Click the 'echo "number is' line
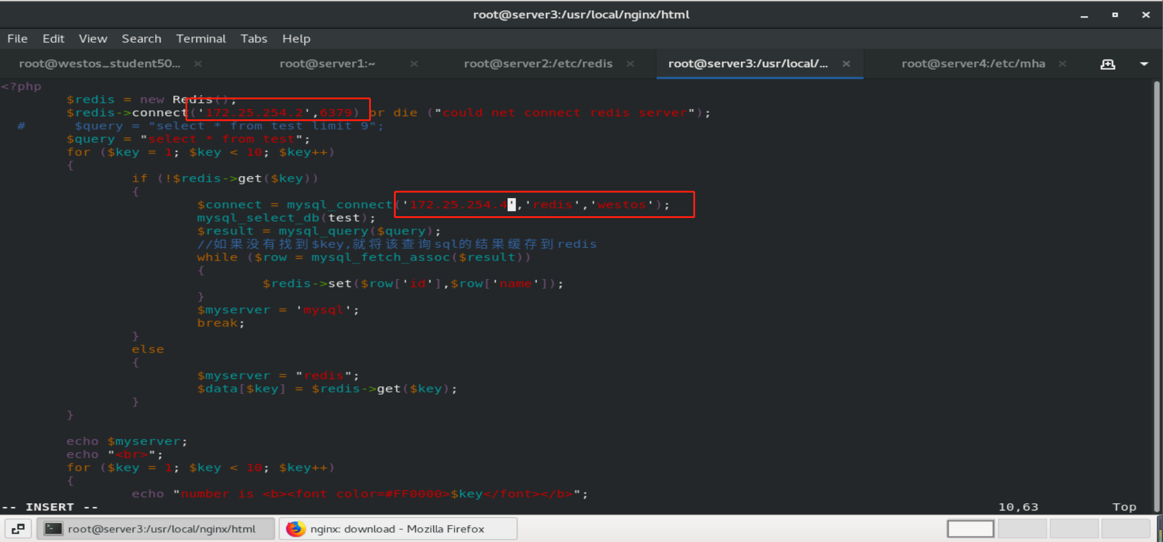This screenshot has height=542, width=1163. (360, 494)
